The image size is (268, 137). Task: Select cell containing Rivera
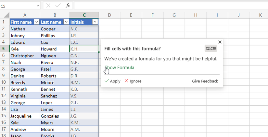coord(55,62)
